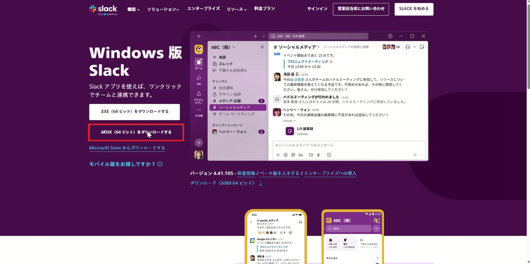530x264 pixels.
Task: Open the DM icon in sidebar
Action: pos(199,80)
